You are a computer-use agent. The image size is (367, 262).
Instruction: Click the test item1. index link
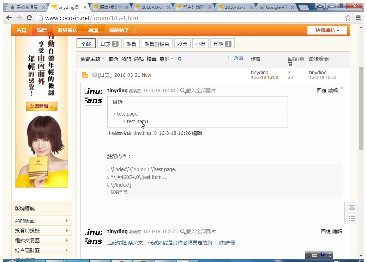pos(139,121)
